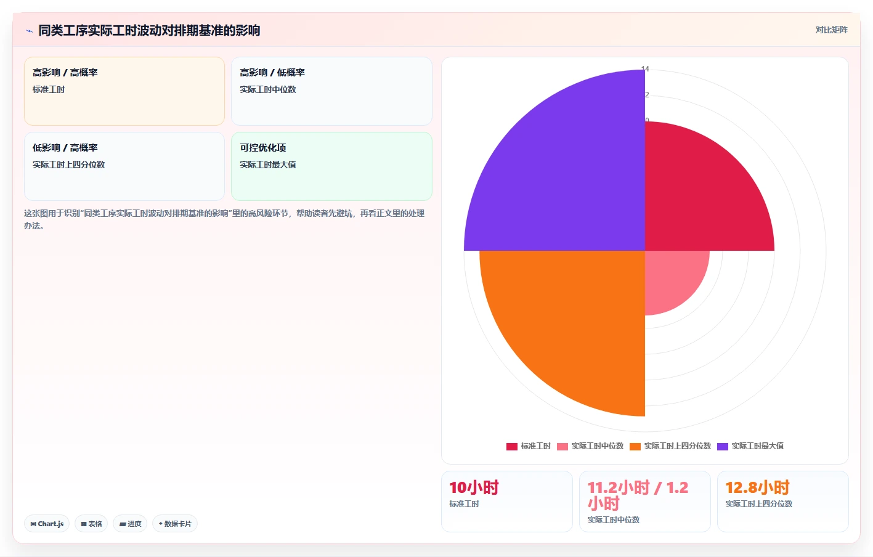873x557 pixels.
Task: Click the 11.2小时 / 1.2小时 stat card
Action: click(645, 502)
